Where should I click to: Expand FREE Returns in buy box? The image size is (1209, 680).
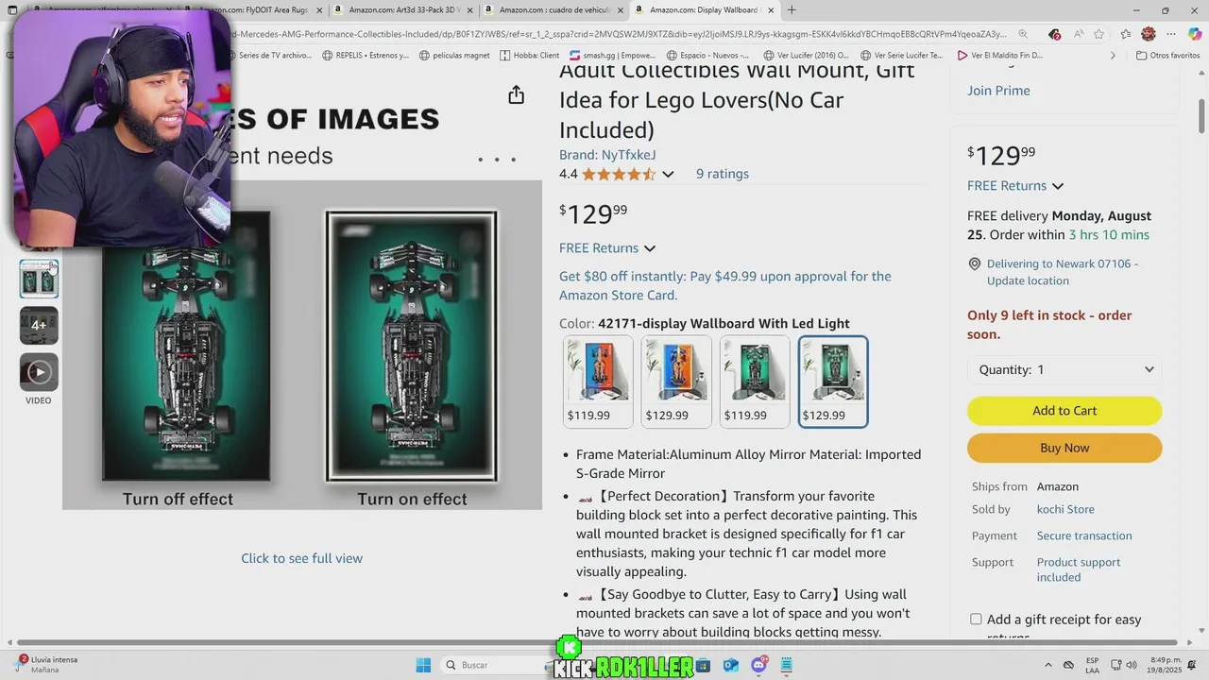tap(1014, 186)
